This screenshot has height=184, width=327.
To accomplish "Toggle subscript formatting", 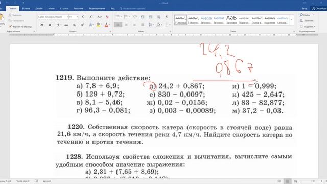I will (x=74, y=25).
